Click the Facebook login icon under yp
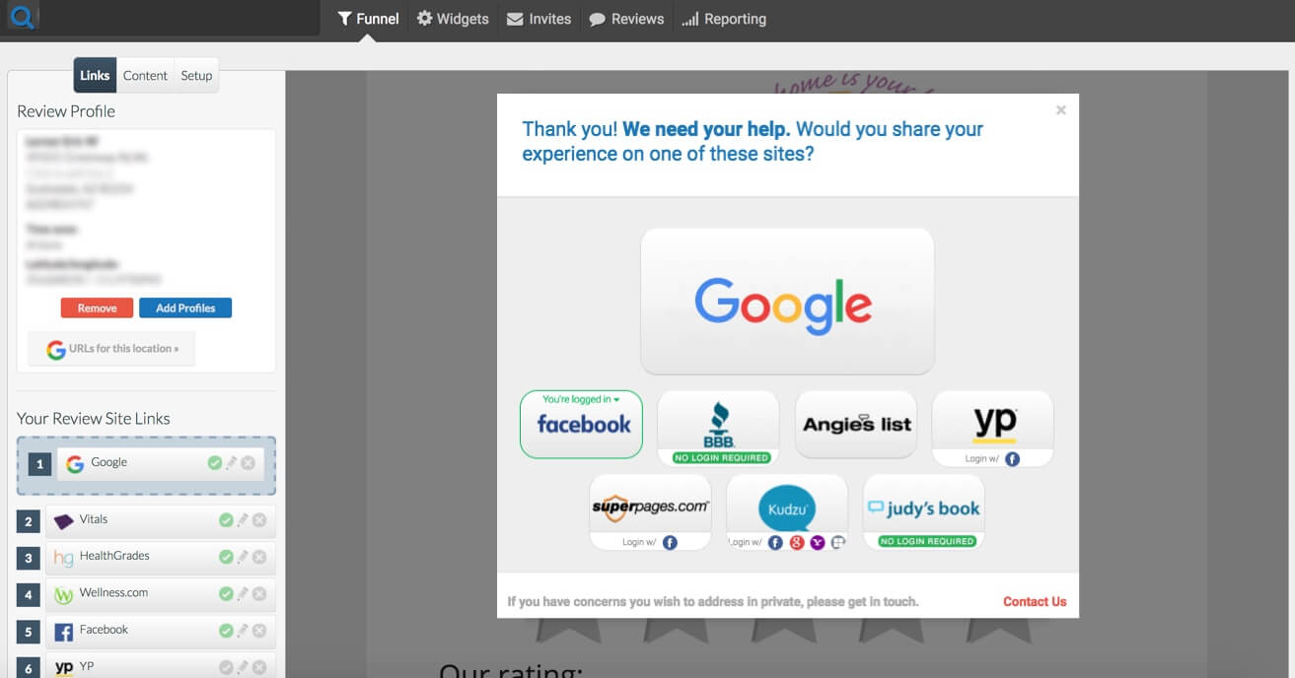Screen dimensions: 1295x678 tap(1012, 458)
